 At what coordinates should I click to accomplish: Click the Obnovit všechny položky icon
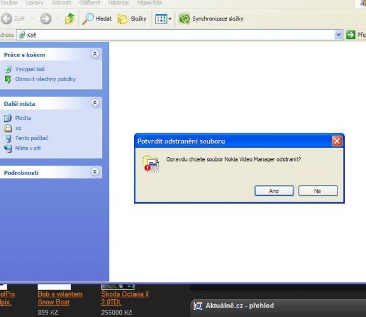[x=8, y=79]
